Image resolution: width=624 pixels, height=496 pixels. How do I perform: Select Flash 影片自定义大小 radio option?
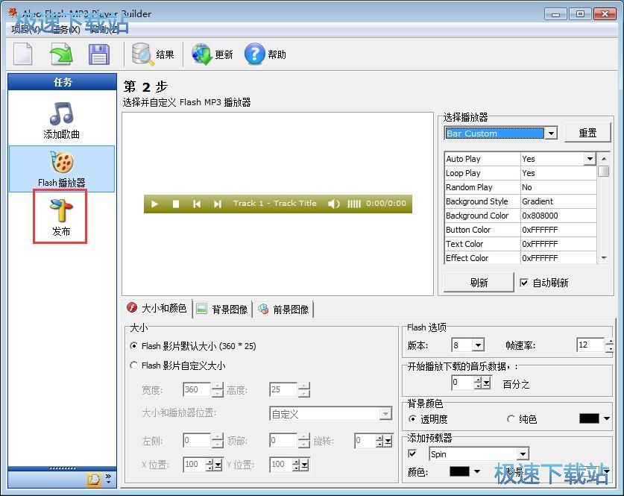tap(134, 365)
